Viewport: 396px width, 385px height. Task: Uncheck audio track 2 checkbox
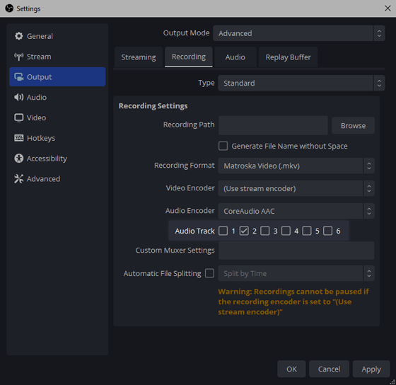tap(244, 231)
